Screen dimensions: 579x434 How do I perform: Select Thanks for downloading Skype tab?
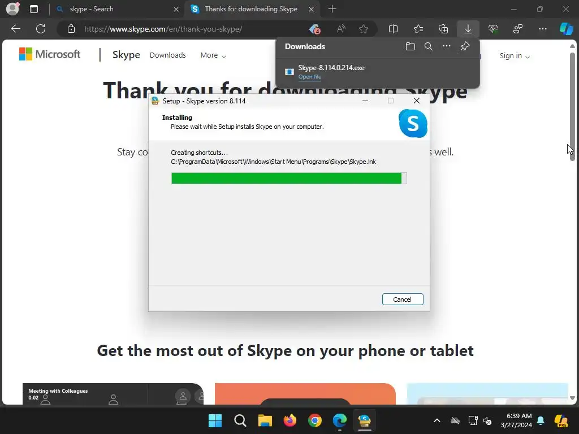pyautogui.click(x=251, y=9)
